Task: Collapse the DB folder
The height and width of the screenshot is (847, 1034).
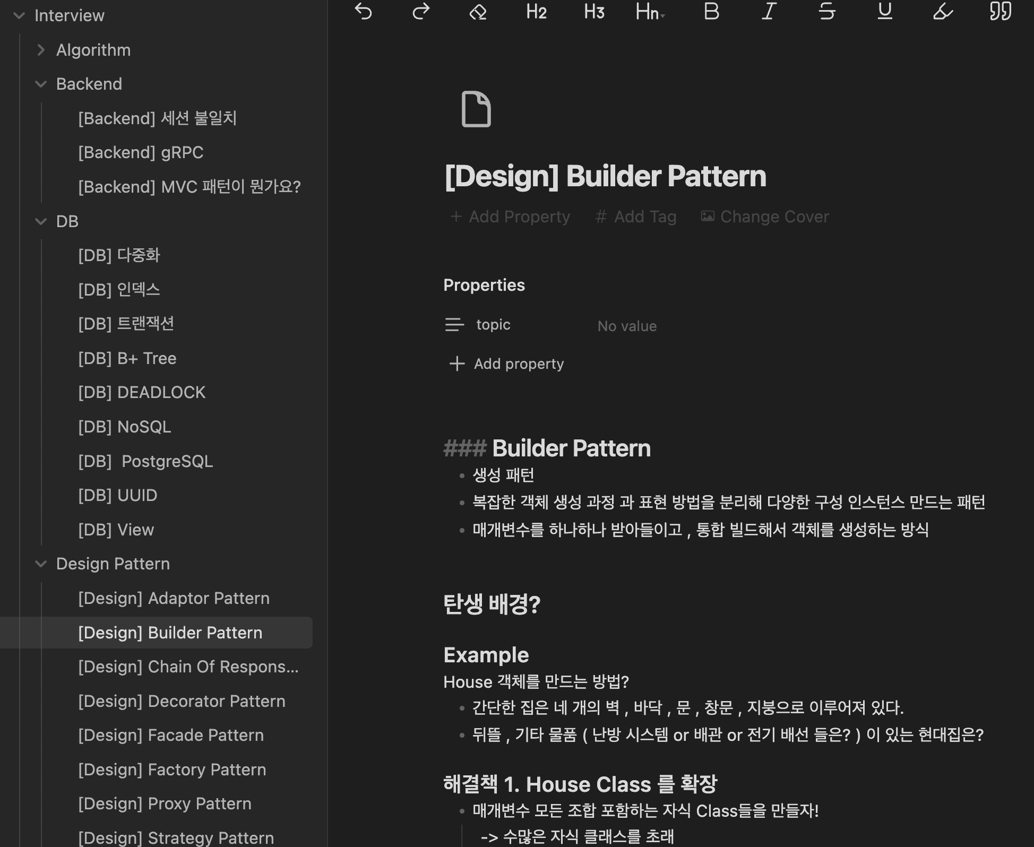Action: tap(41, 221)
